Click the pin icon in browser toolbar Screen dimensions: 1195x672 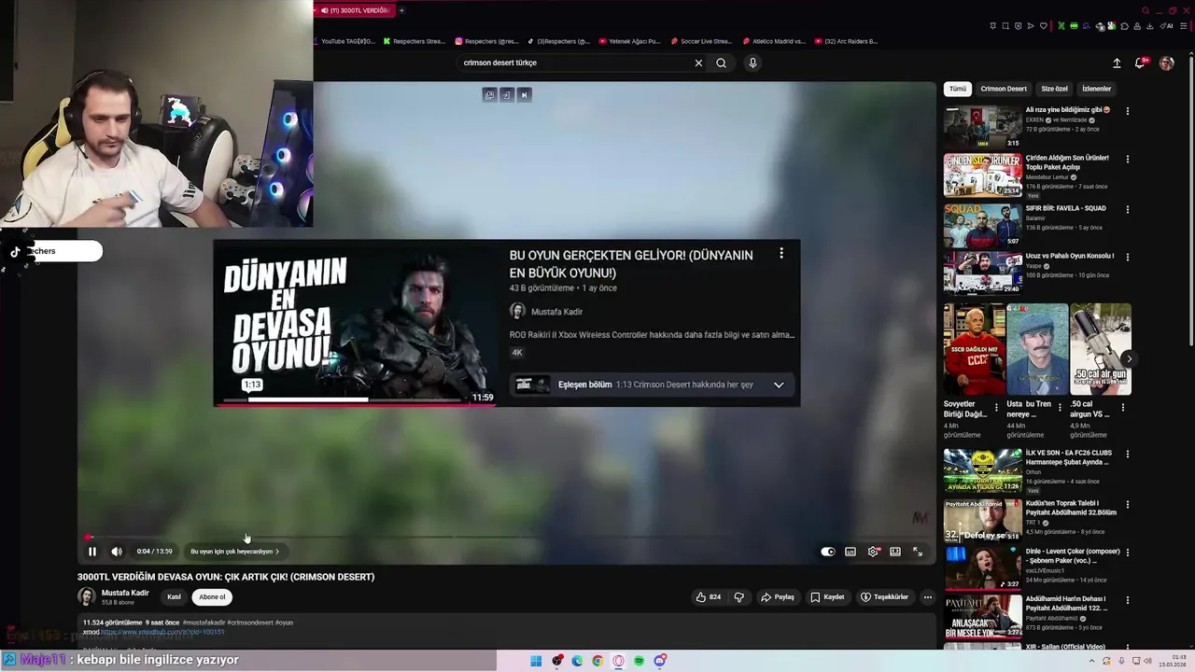pos(992,26)
